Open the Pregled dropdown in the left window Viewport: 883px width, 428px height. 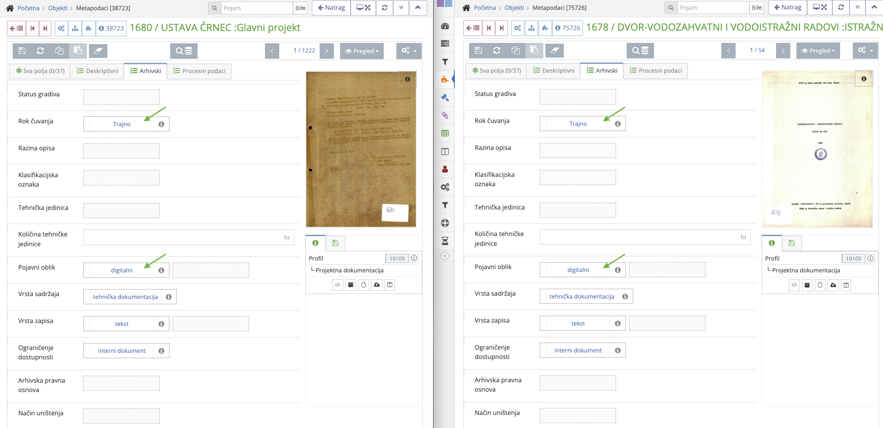click(362, 51)
